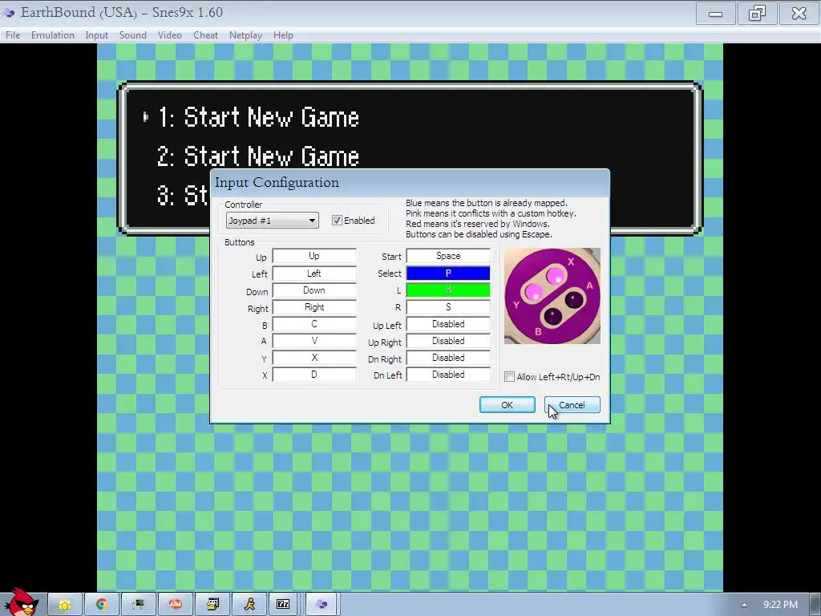Select the Right button mapping field
The height and width of the screenshot is (616, 821).
314,307
